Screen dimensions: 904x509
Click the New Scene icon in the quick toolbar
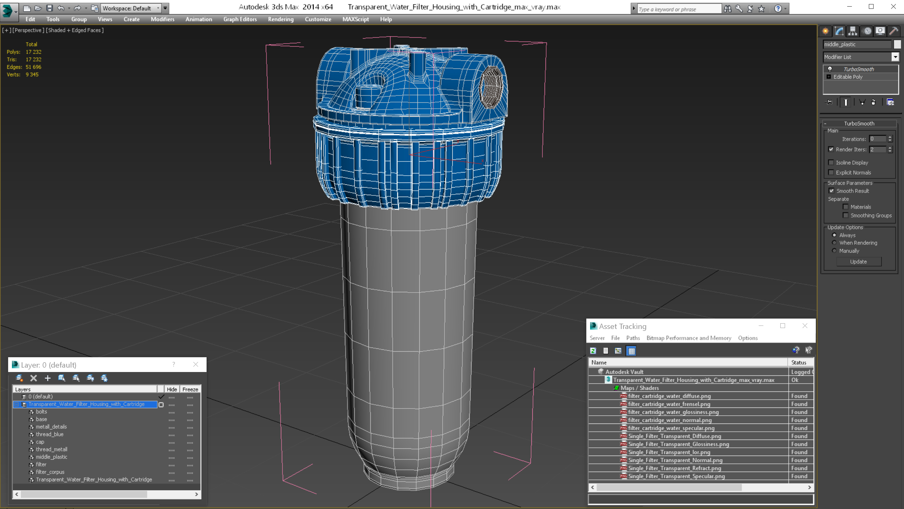(27, 8)
